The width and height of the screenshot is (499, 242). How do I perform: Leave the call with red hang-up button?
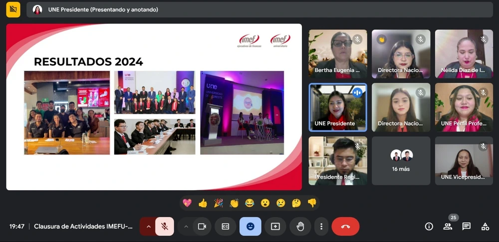pos(345,226)
